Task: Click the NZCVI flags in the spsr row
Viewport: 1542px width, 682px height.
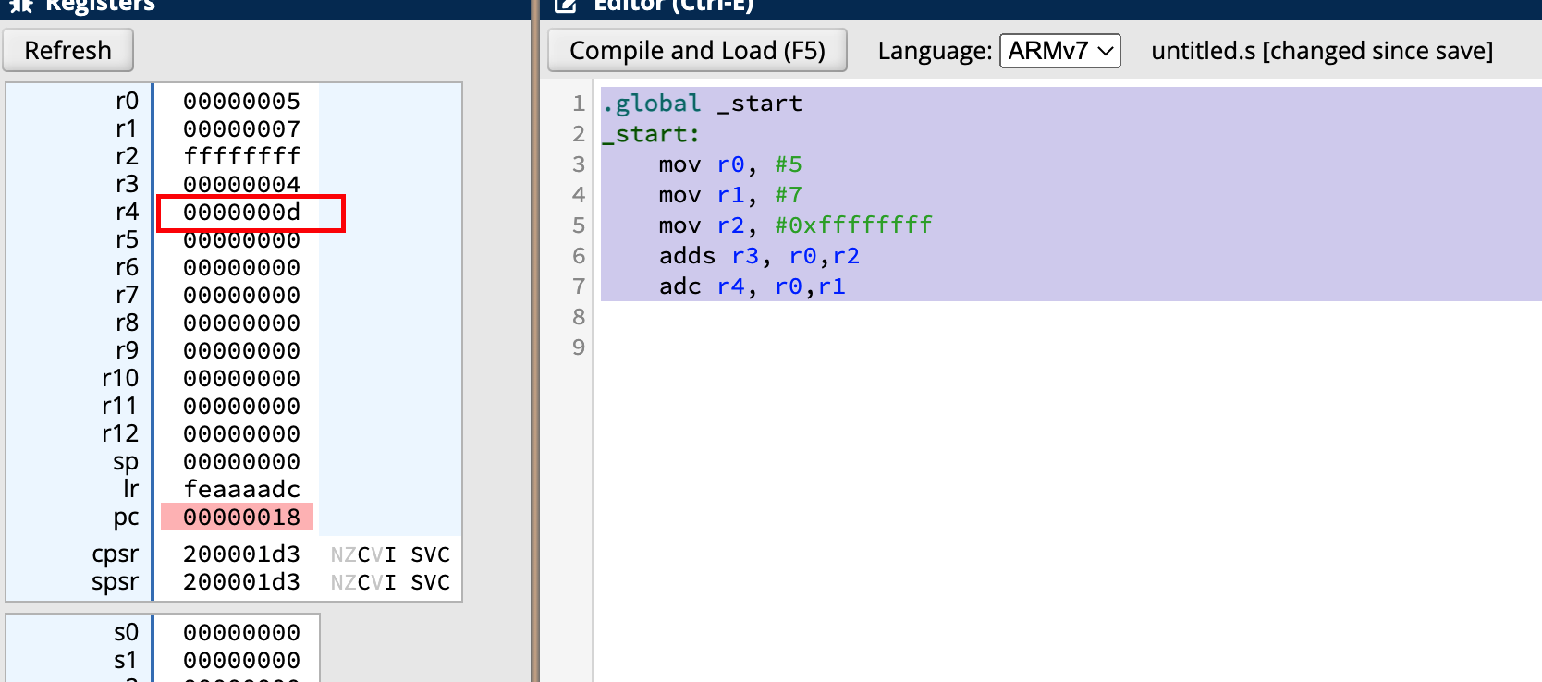Action: (x=363, y=582)
